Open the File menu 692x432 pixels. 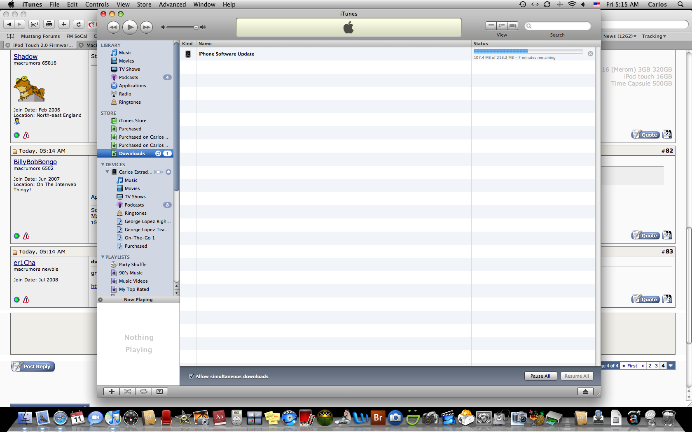[54, 5]
